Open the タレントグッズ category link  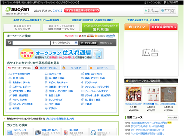point(56,100)
